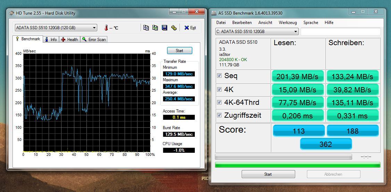Click the HD Tune title bar app icon

[11, 13]
